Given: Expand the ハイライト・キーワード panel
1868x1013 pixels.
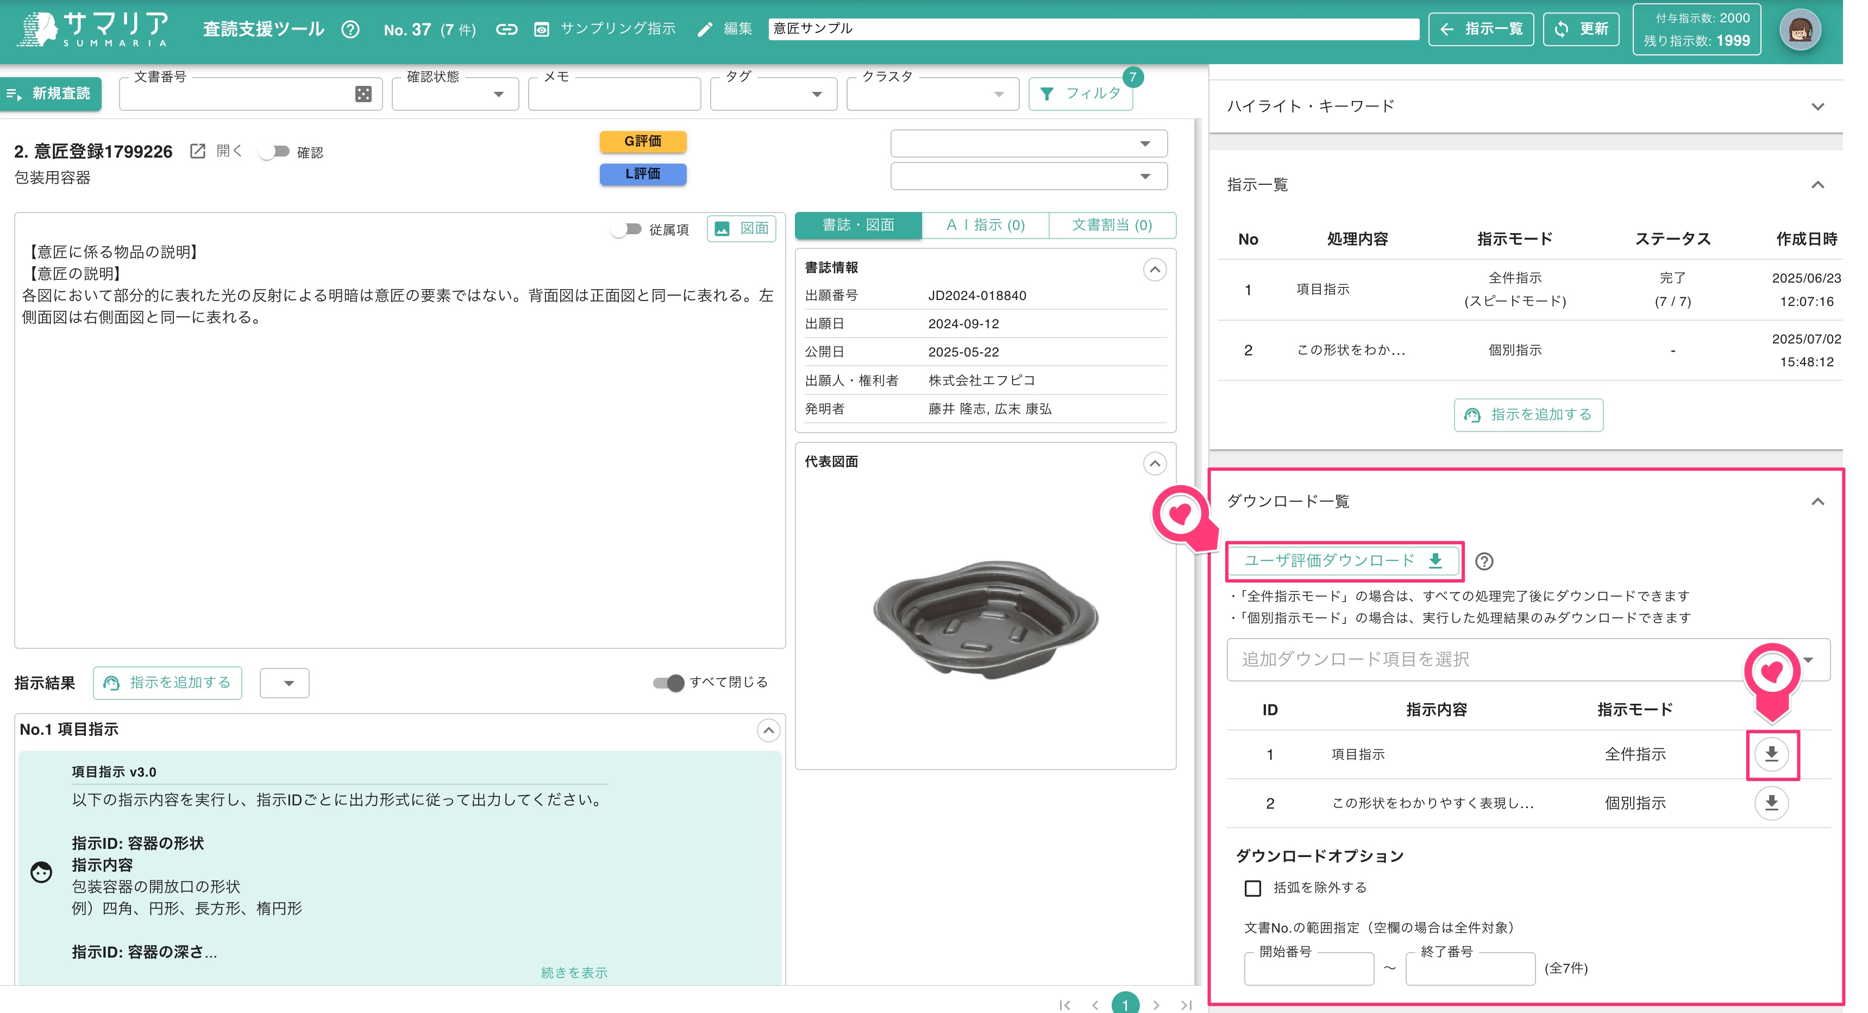Looking at the screenshot, I should [1817, 107].
